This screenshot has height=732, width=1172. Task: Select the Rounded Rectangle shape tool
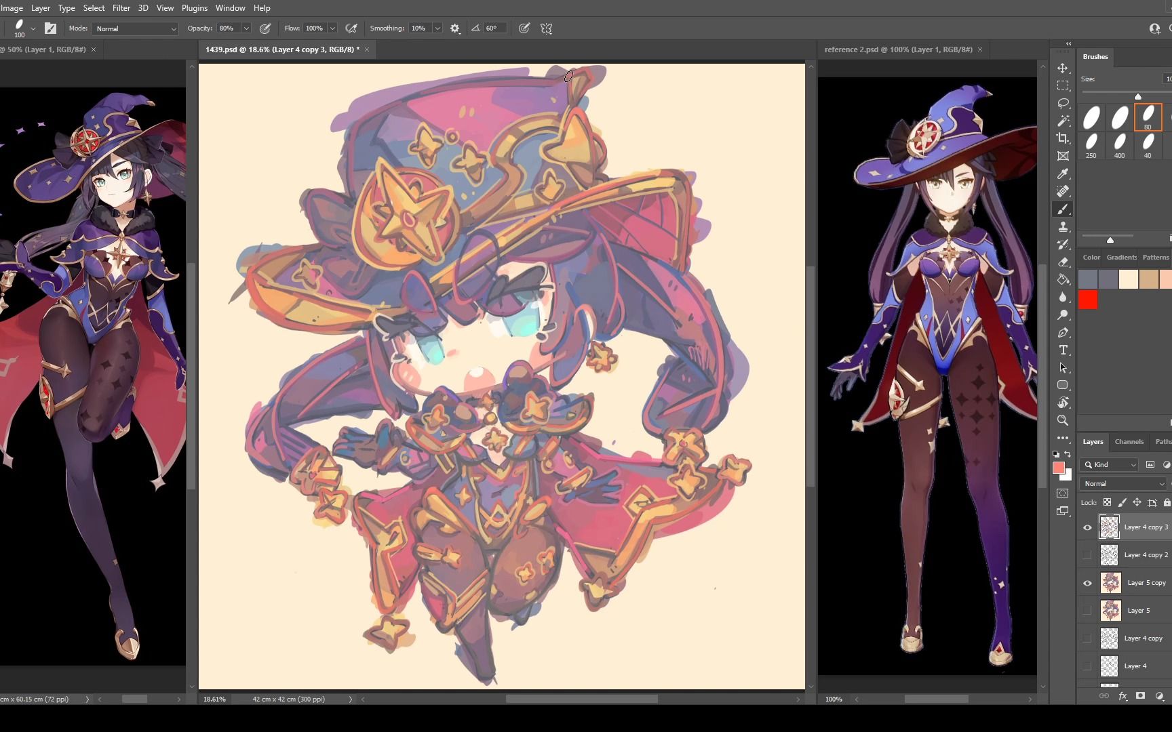coord(1063,385)
